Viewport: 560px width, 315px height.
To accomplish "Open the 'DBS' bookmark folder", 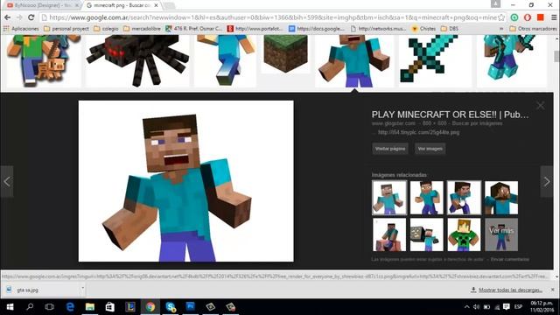I will pos(449,29).
